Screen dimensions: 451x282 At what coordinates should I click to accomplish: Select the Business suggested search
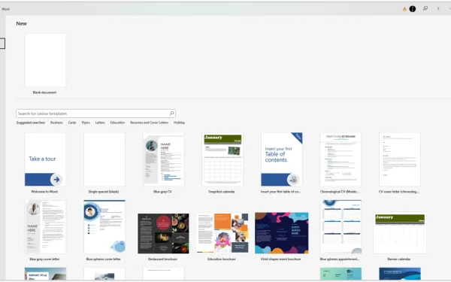pos(56,123)
